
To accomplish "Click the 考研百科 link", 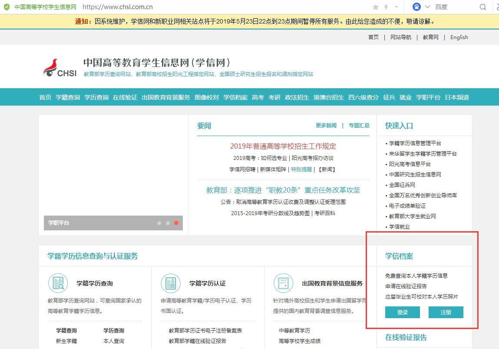I will coord(325,213).
